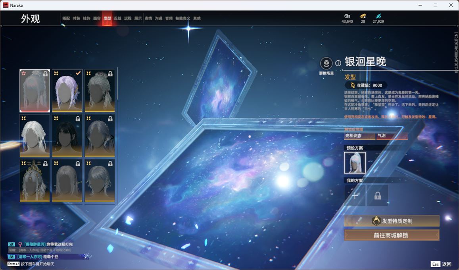The image size is (459, 270).
Task: Select the locked grey hairstyle at middle row end
Action: pos(100,135)
